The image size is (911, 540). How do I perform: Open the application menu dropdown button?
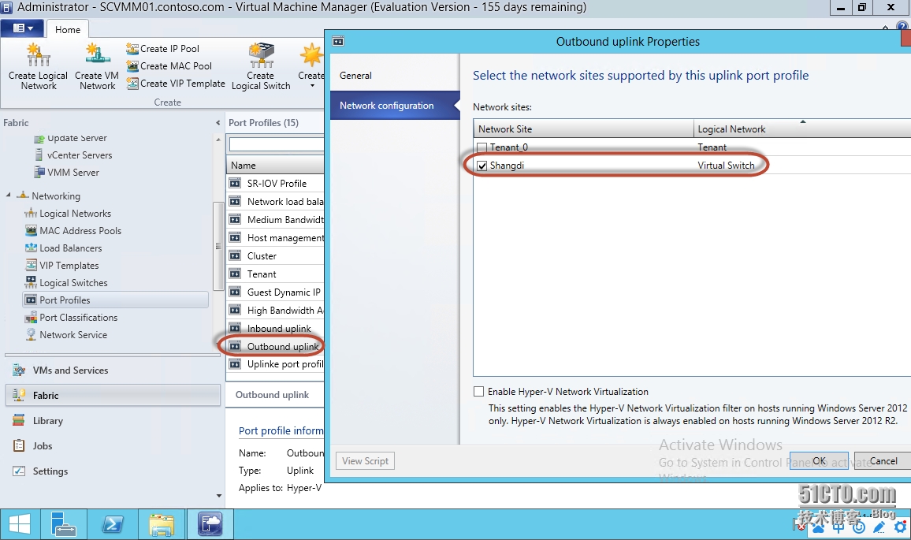[23, 28]
